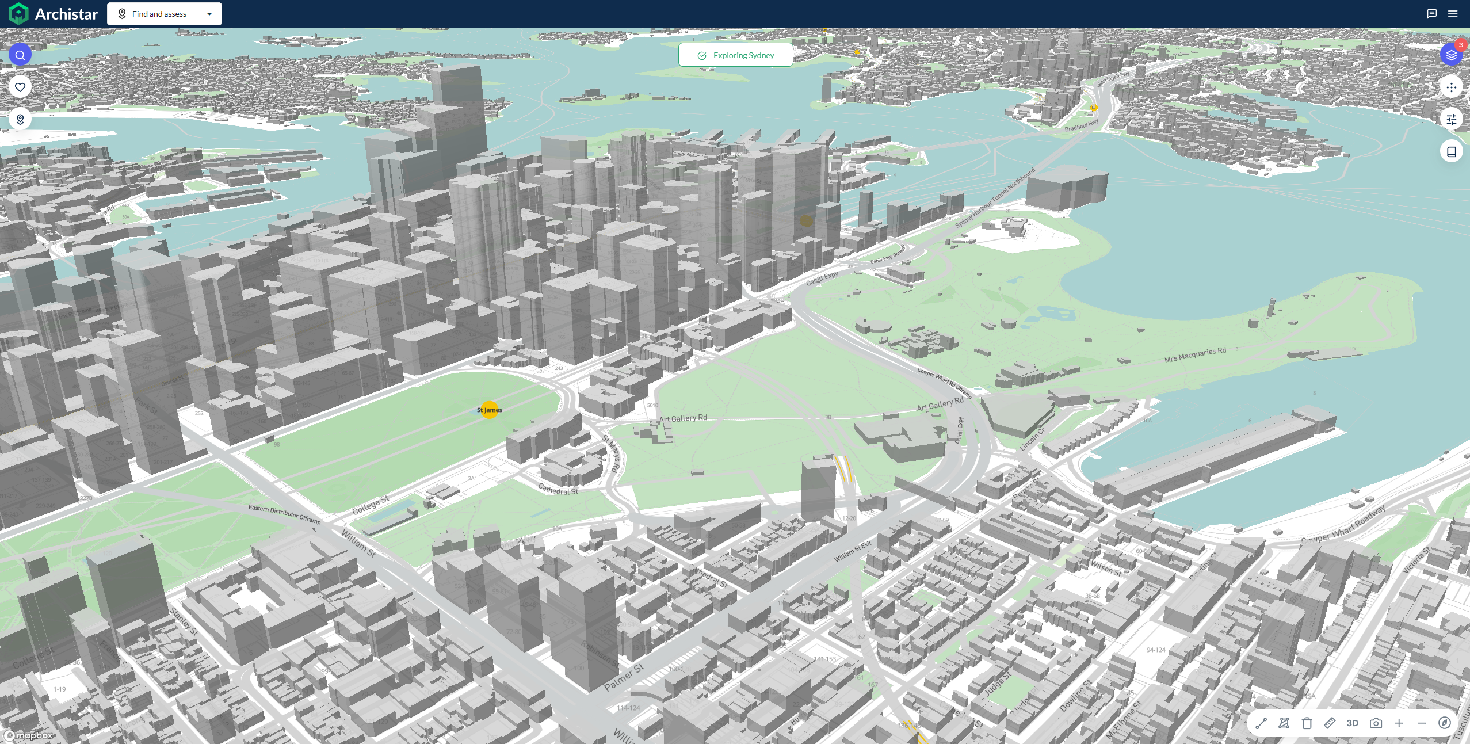Image resolution: width=1470 pixels, height=744 pixels.
Task: Open the search tool button
Action: point(20,55)
